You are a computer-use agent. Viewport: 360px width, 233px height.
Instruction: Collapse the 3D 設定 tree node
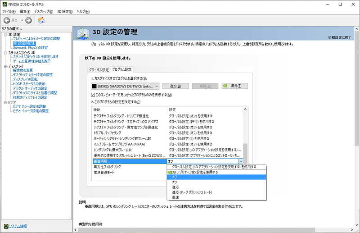tap(5, 35)
